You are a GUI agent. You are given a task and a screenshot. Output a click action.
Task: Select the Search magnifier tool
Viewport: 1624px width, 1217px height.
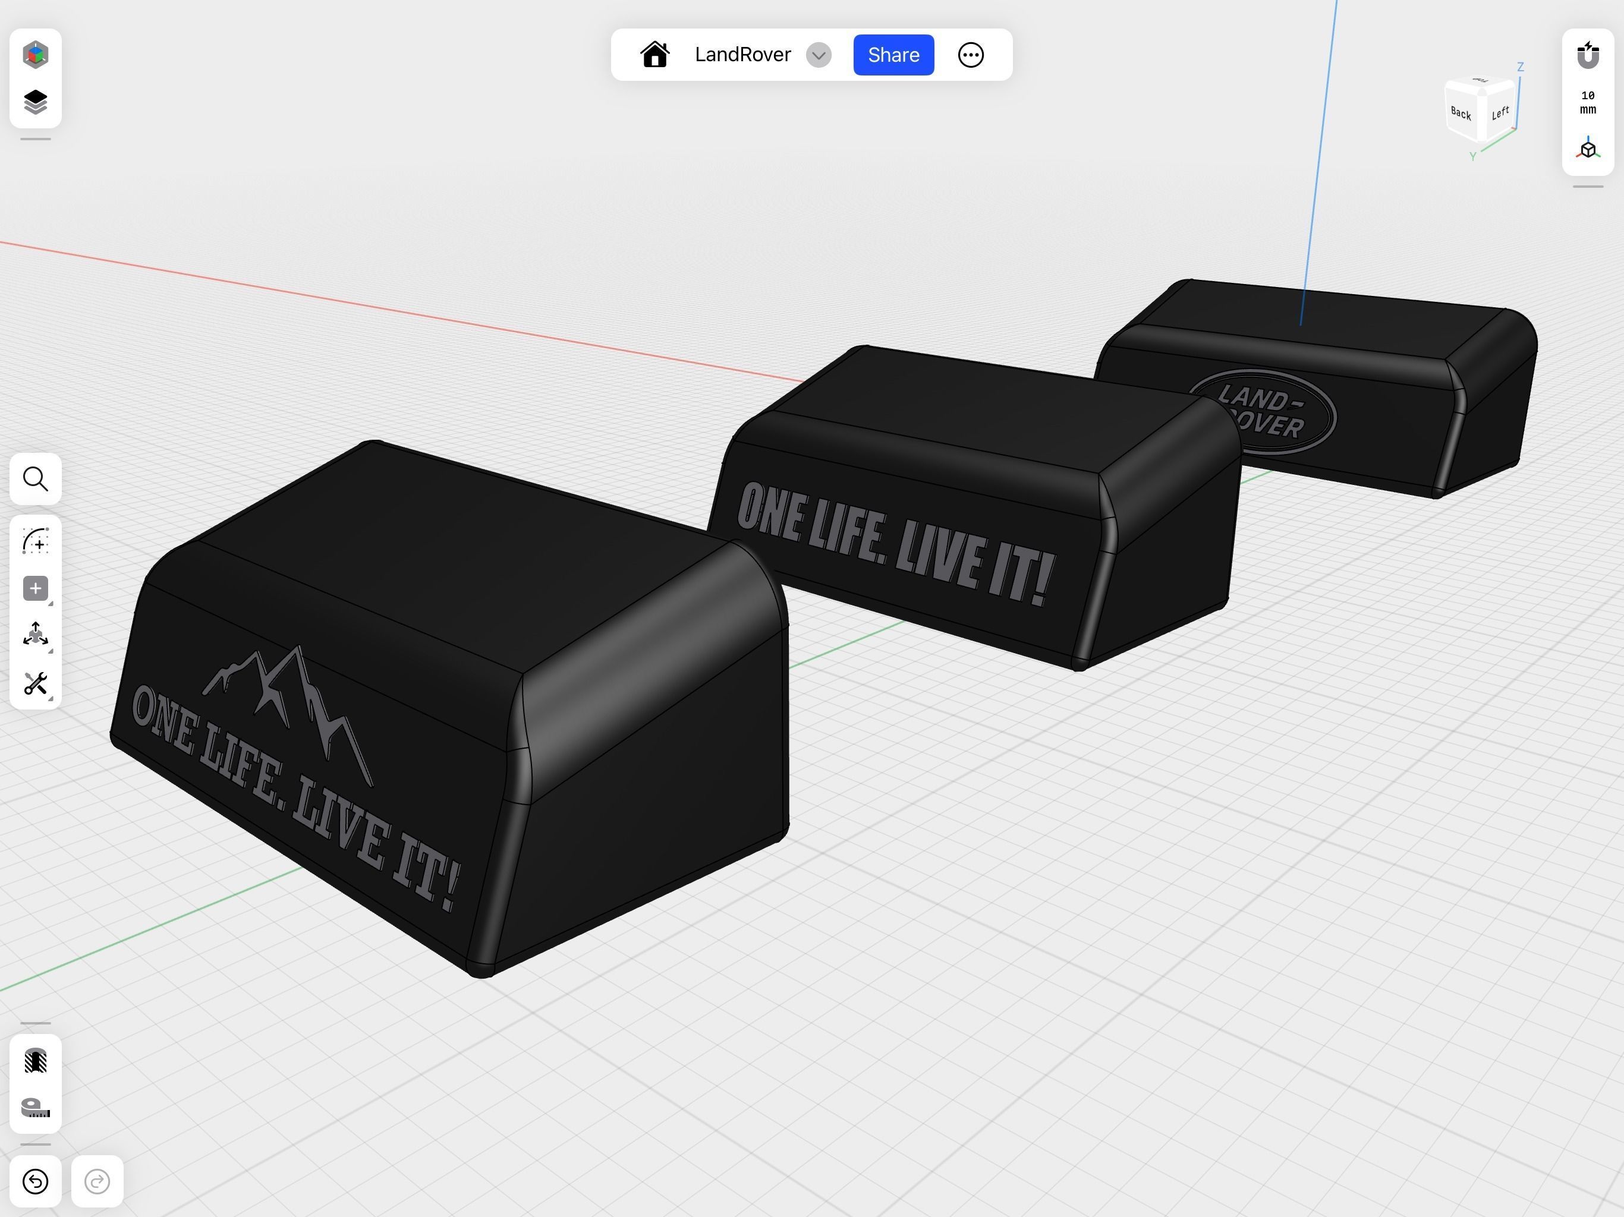point(35,478)
